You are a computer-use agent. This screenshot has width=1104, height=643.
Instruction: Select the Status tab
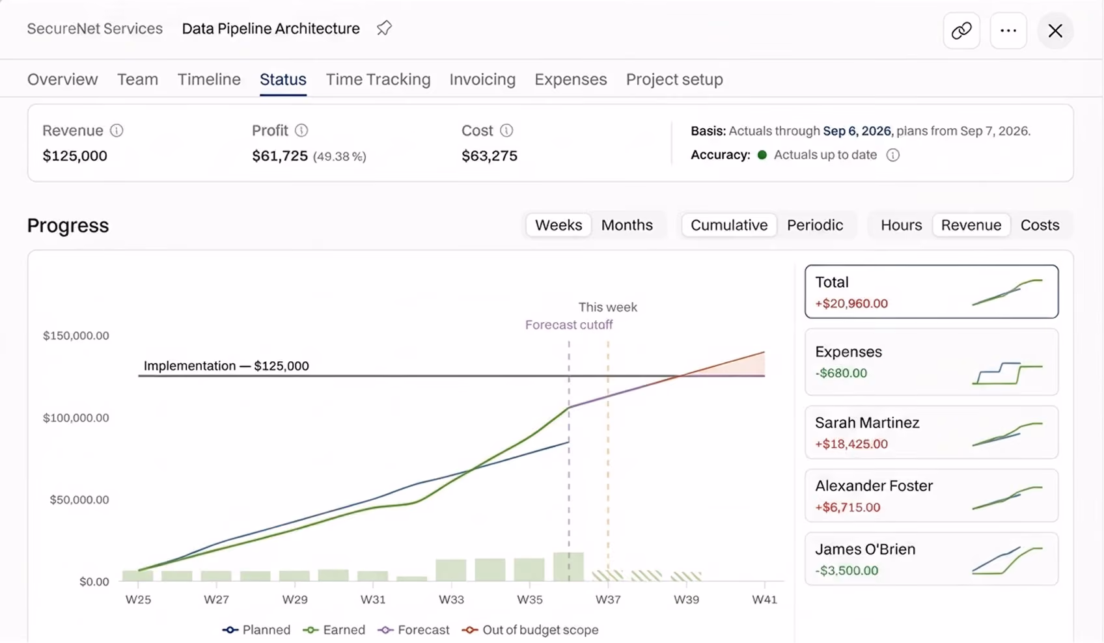point(283,79)
